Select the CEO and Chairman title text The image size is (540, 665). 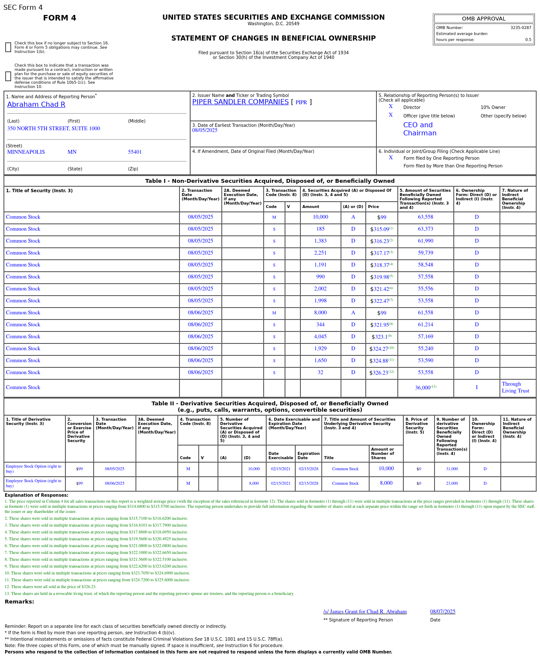420,129
